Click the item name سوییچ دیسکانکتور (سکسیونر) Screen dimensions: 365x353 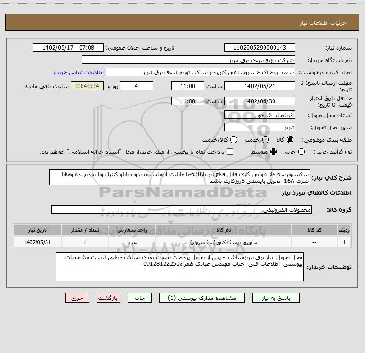pyautogui.click(x=224, y=242)
